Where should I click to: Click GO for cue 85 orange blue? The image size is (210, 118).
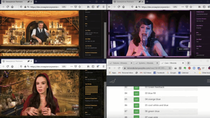(x=136, y=99)
